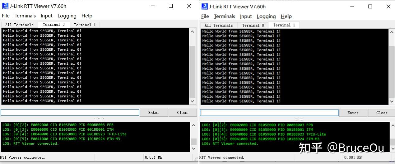Click the Enter button in right window
The image size is (395, 164).
[353, 113]
